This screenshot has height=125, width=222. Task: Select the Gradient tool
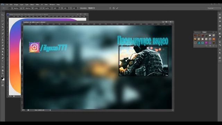click(2, 49)
